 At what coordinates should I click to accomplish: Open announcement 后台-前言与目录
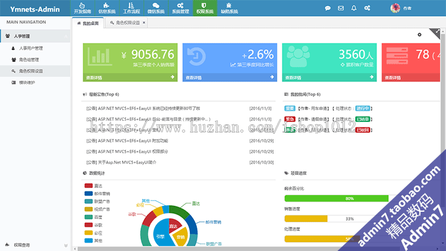click(x=149, y=119)
